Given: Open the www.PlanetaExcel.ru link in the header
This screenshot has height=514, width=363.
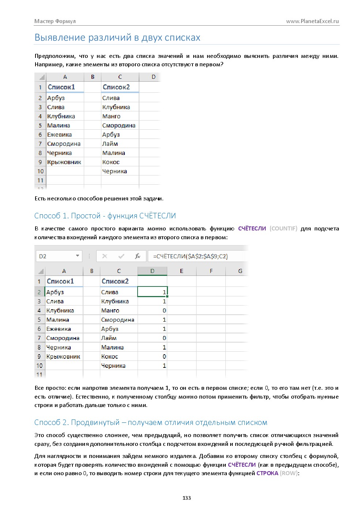Looking at the screenshot, I should pos(313,21).
